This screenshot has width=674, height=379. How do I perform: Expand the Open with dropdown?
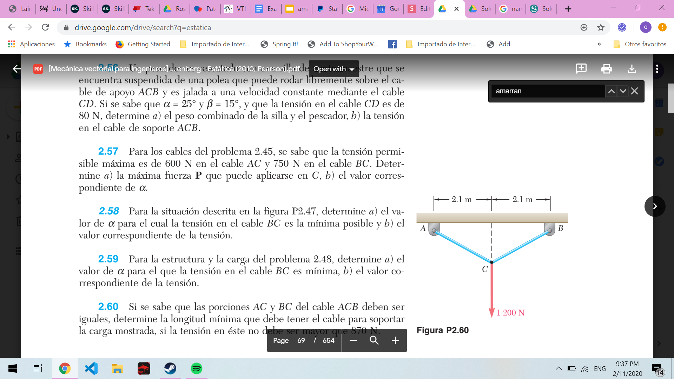point(333,69)
